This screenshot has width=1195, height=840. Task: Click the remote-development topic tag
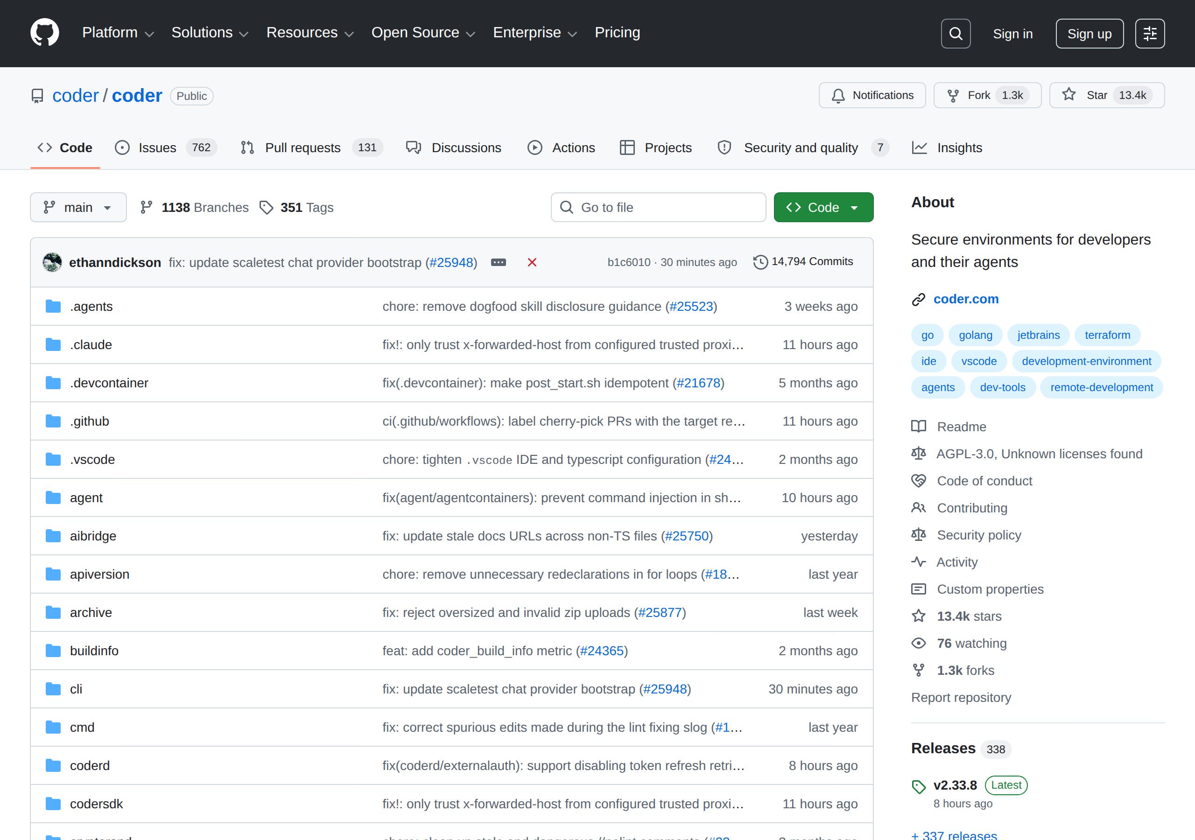pyautogui.click(x=1101, y=387)
